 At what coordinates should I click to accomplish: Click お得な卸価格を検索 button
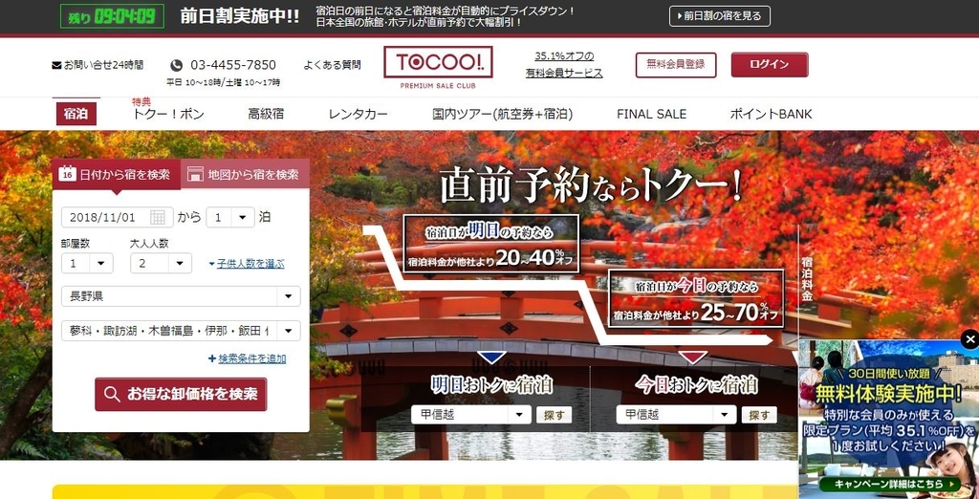181,394
